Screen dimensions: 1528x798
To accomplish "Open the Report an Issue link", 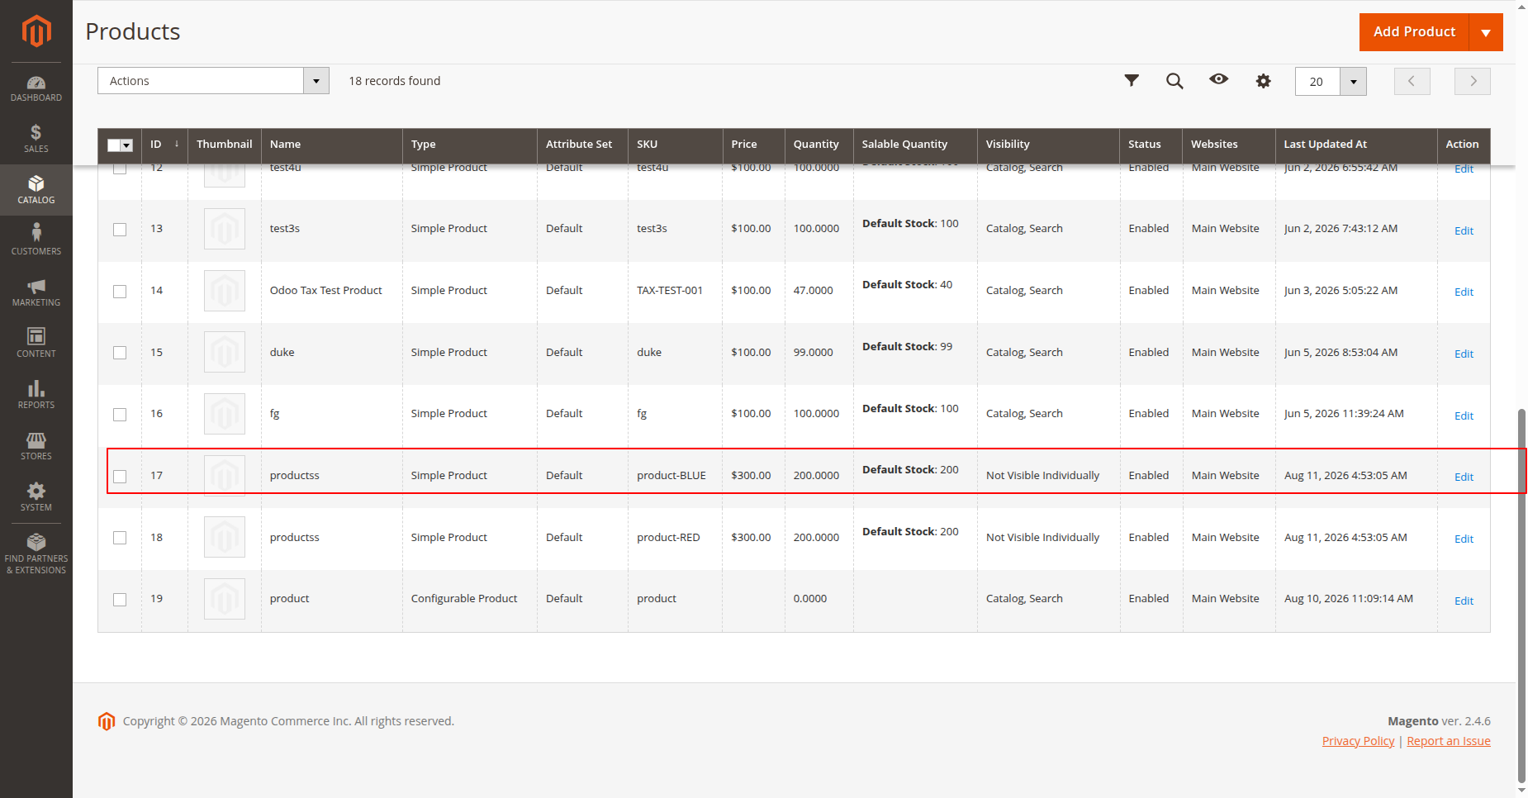I will click(x=1449, y=741).
